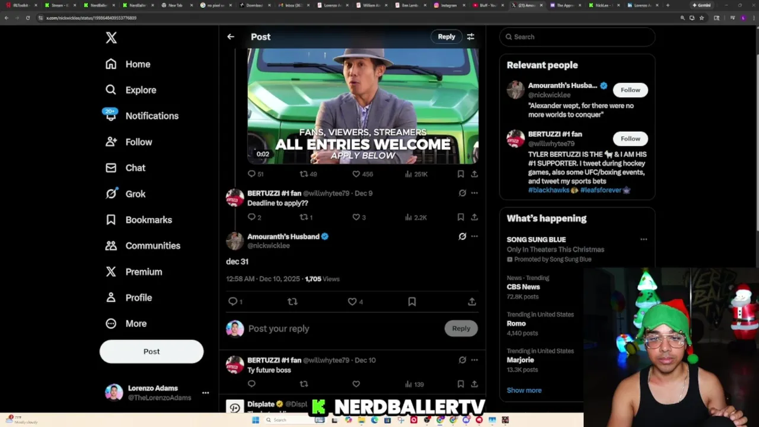Repost the video post with 49 reposts
This screenshot has height=427, width=759.
(x=308, y=174)
